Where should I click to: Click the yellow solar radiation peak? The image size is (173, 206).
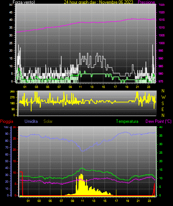(82, 175)
